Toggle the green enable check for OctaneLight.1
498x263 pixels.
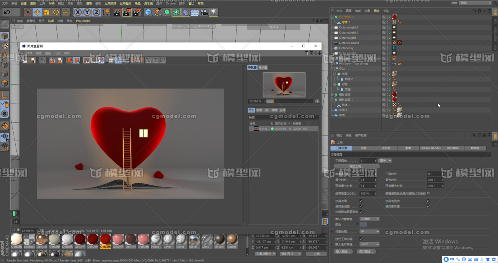click(x=389, y=33)
